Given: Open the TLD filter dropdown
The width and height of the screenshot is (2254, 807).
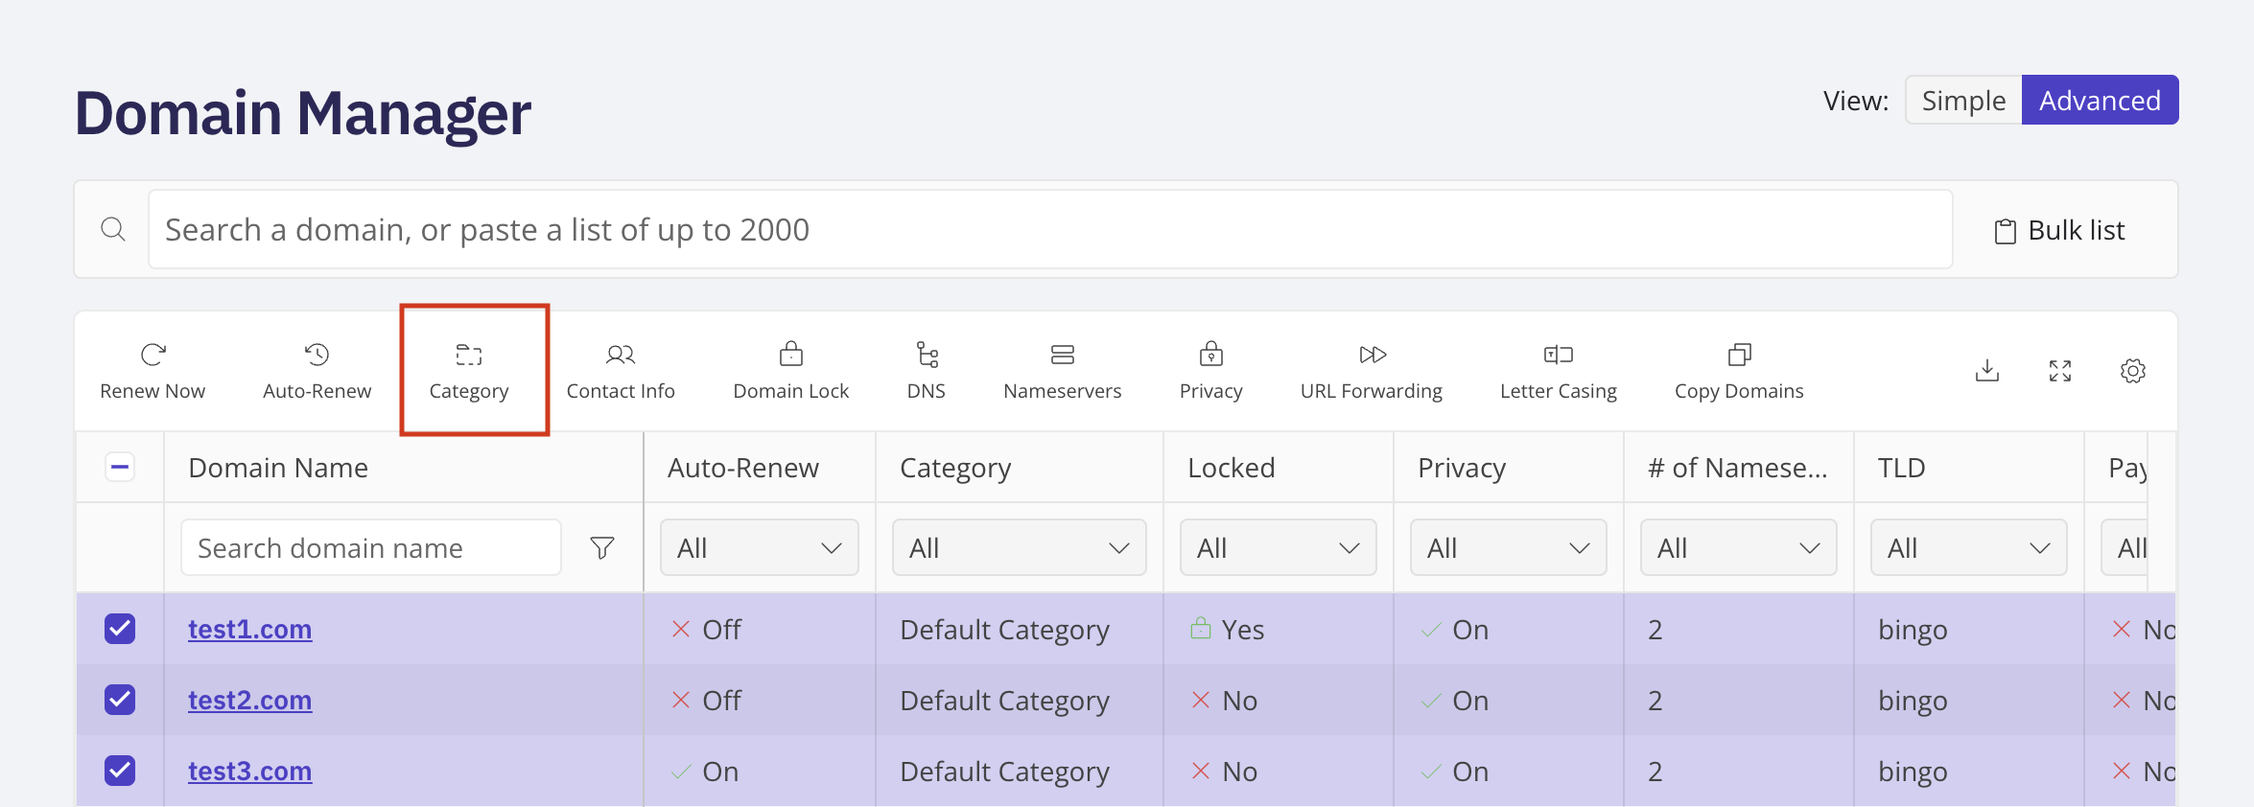Looking at the screenshot, I should (1969, 548).
